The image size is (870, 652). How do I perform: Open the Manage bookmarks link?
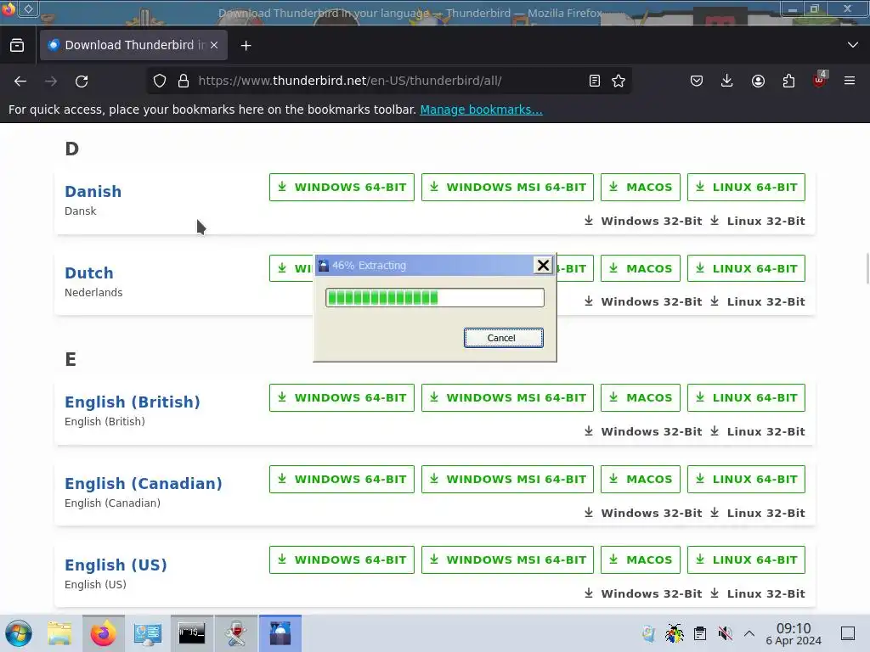click(x=481, y=110)
